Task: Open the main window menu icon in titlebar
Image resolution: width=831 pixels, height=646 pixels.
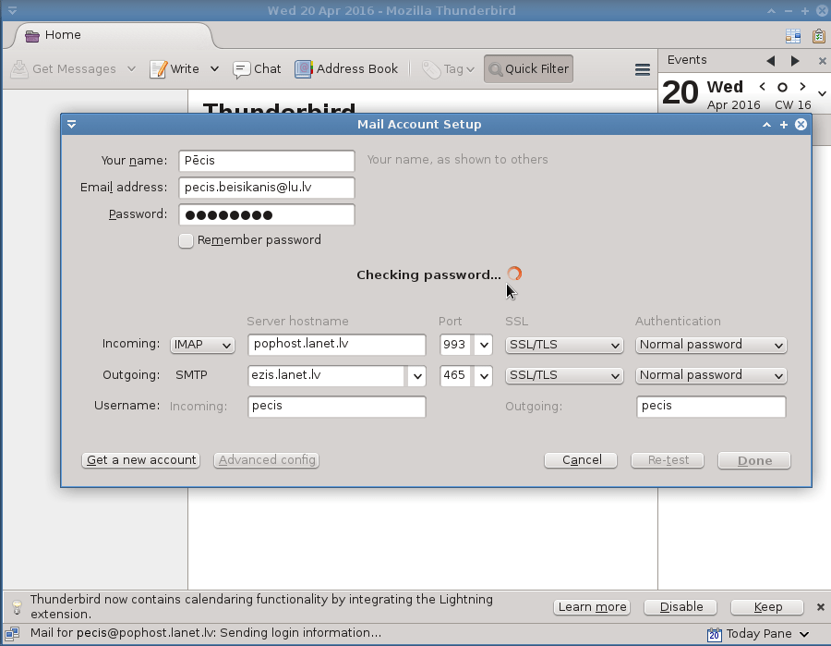Action: click(12, 10)
